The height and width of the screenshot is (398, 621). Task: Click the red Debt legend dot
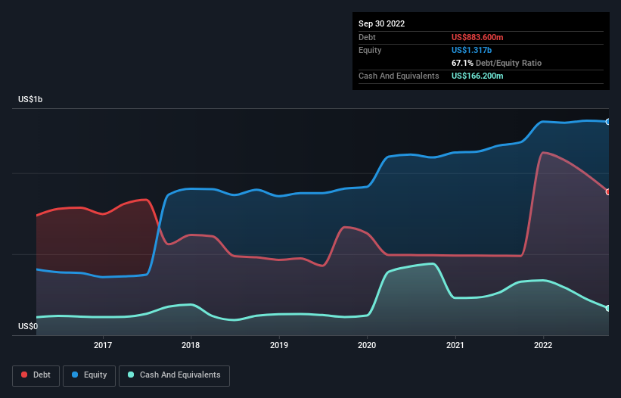point(24,375)
